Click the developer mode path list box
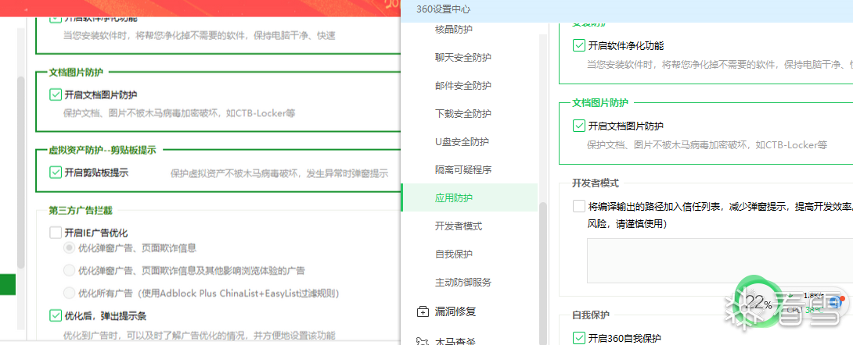Screen dimensions: 853x345 click(x=719, y=261)
